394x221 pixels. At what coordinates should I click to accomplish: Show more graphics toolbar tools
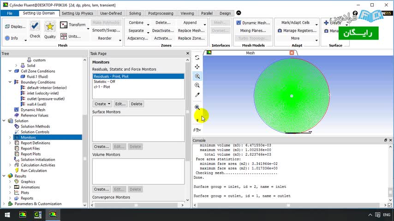(x=197, y=120)
